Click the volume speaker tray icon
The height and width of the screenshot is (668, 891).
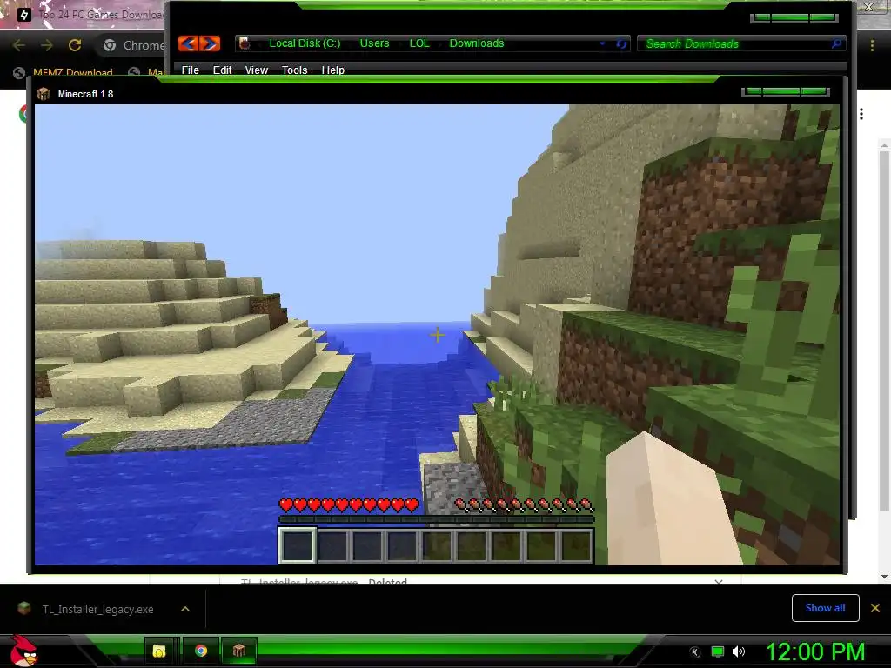pos(739,651)
